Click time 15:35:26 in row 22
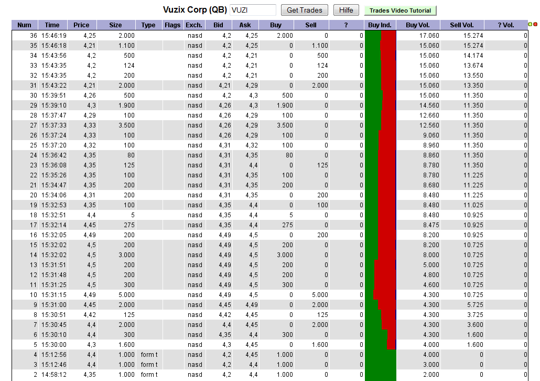This screenshot has height=381, width=540. pos(54,175)
